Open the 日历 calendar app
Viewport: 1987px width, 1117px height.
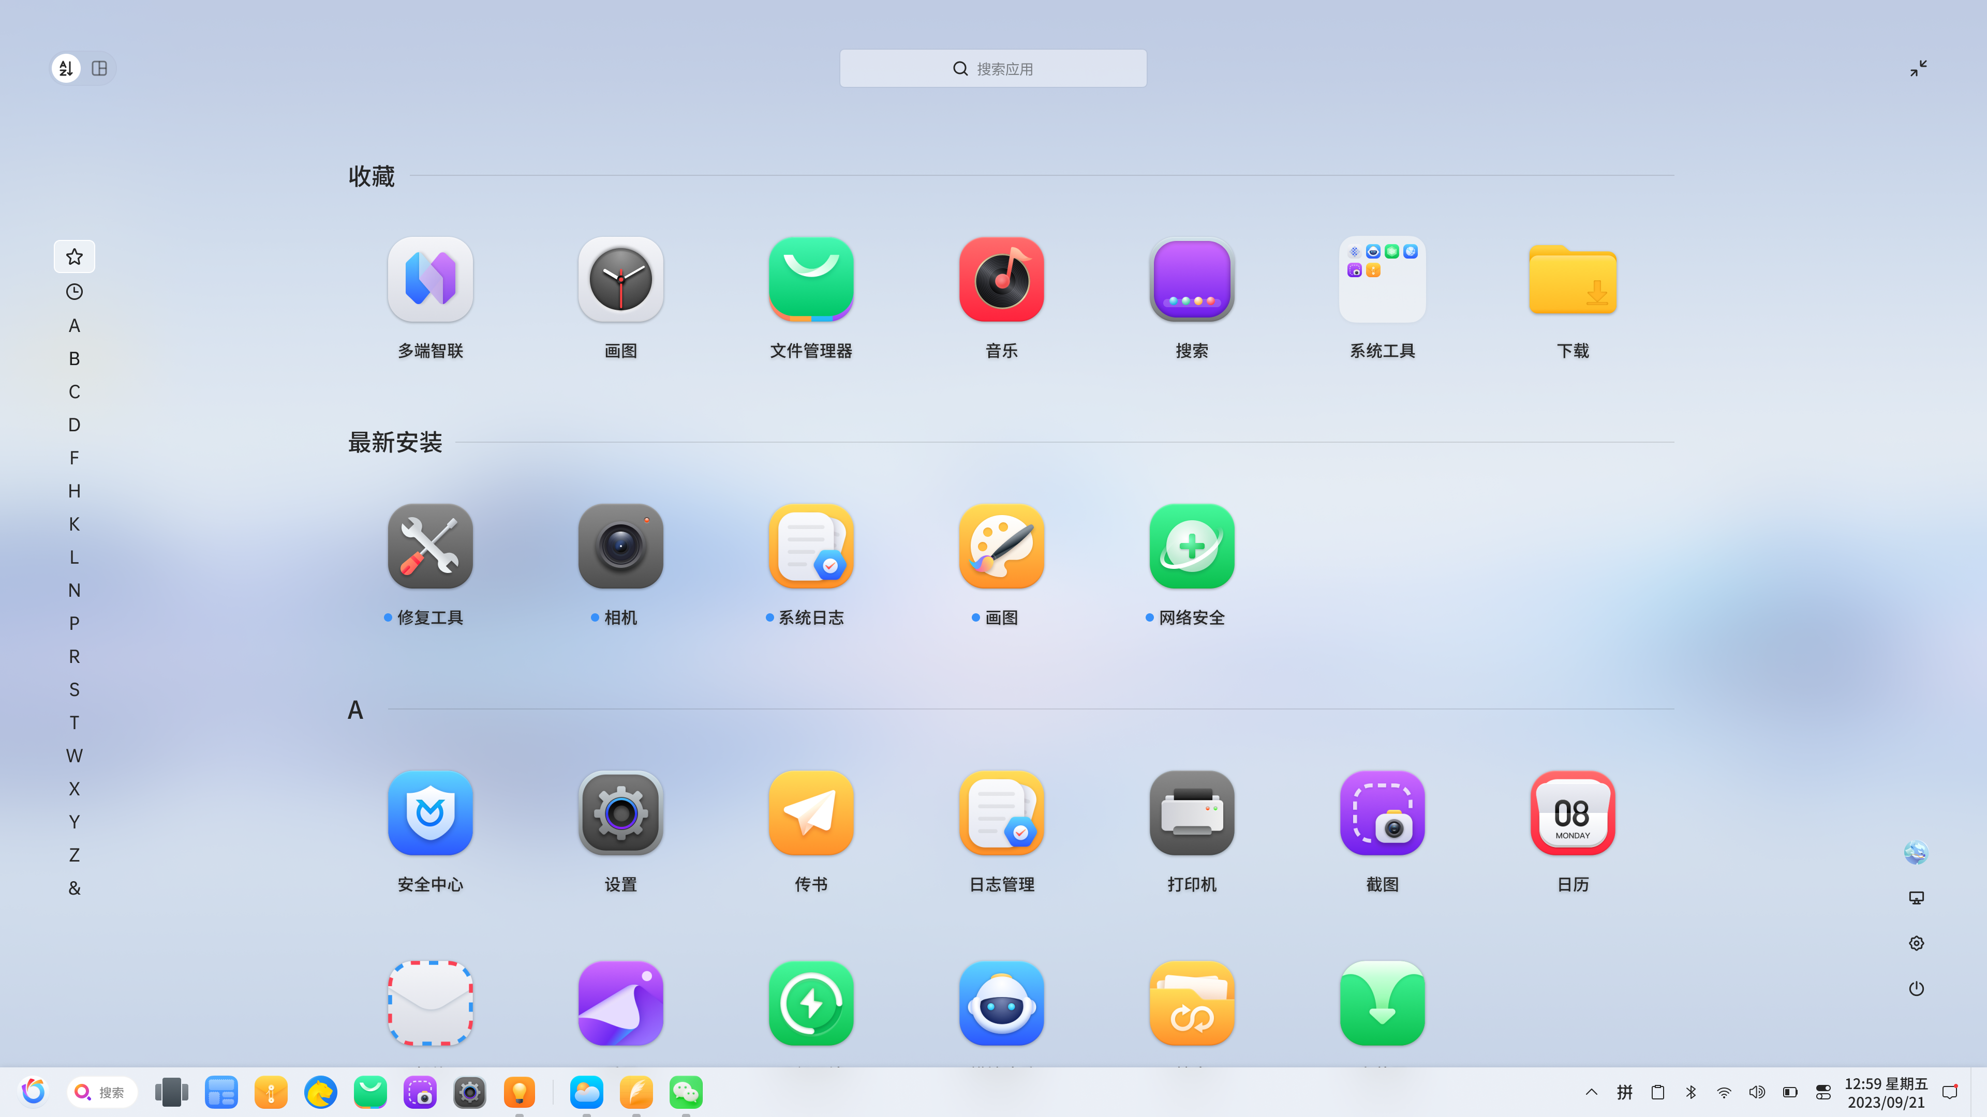(1573, 813)
